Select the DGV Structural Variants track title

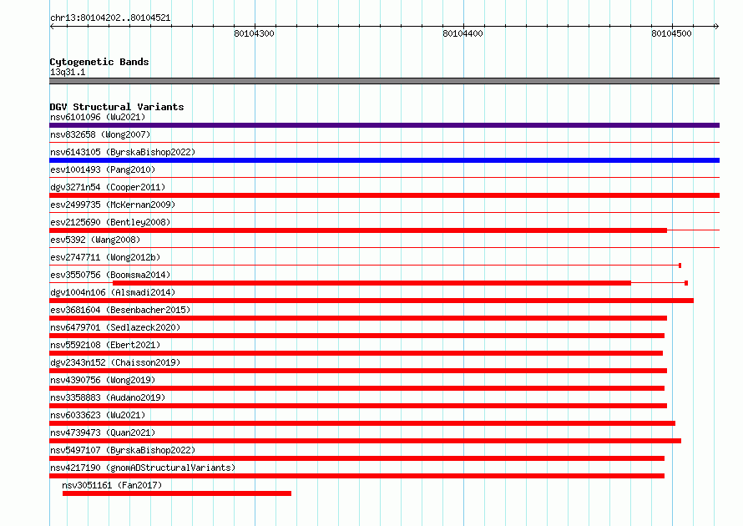(x=117, y=107)
